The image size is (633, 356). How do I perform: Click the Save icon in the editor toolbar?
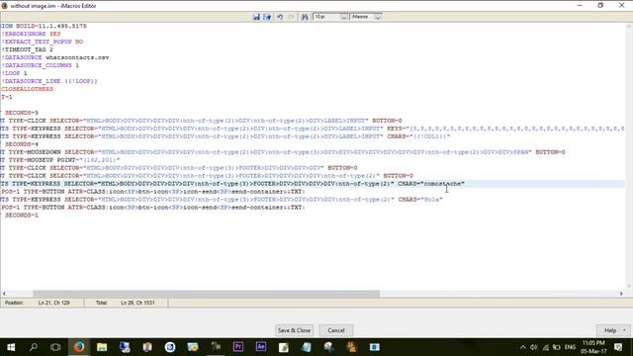tap(256, 17)
